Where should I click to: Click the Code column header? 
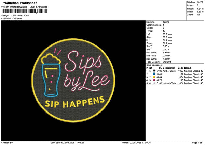(180, 68)
